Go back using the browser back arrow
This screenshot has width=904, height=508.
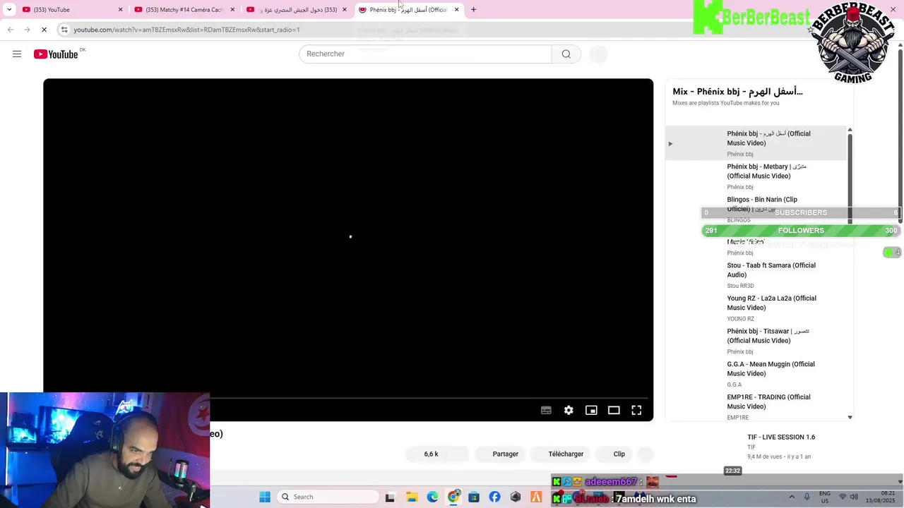pyautogui.click(x=10, y=30)
